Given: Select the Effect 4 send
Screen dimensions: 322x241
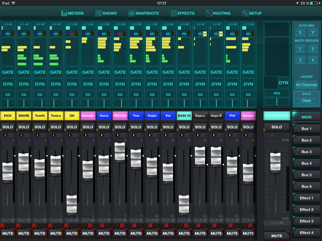Looking at the screenshot, I should click(306, 232).
